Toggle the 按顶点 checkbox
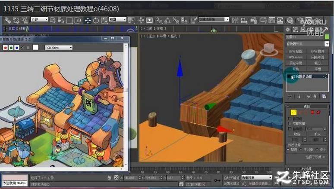 pyautogui.click(x=290, y=119)
